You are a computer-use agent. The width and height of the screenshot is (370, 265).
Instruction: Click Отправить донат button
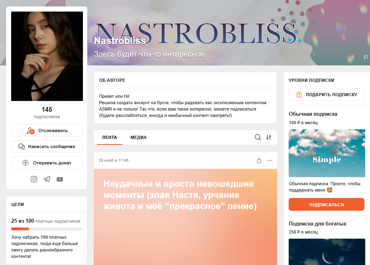(47, 163)
